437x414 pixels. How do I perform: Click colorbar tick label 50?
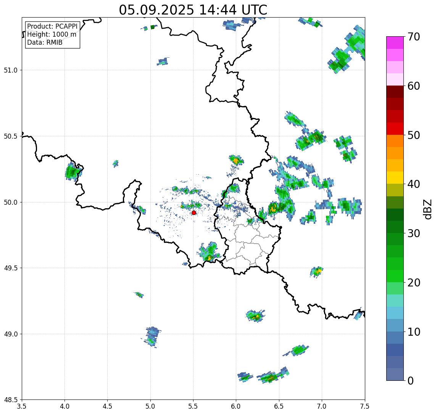tap(413, 135)
